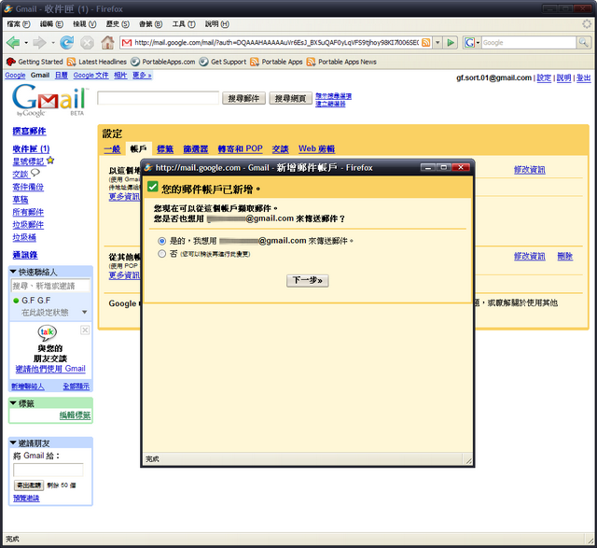Click the Google Talk bubble icon
The height and width of the screenshot is (548, 597).
coord(48,332)
